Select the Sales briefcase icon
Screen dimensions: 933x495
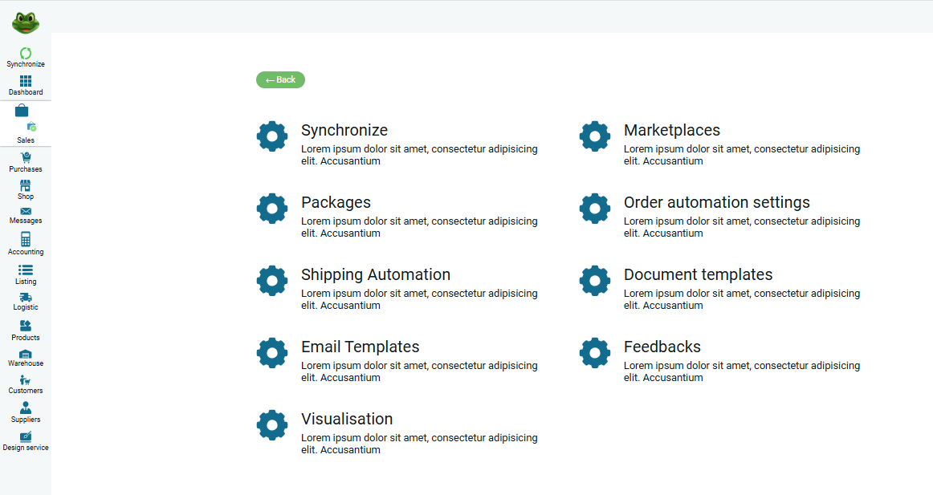(22, 112)
